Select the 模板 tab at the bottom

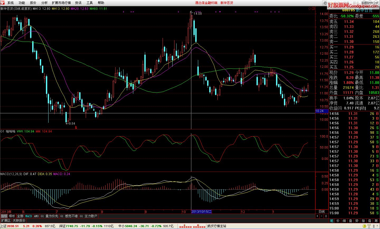pyautogui.click(x=12, y=216)
